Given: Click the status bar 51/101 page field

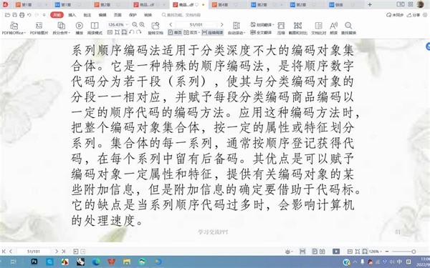Looking at the screenshot, I should [34, 252].
